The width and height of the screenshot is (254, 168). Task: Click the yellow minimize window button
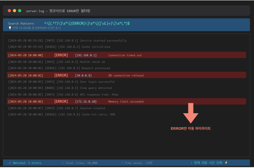[x=14, y=11]
